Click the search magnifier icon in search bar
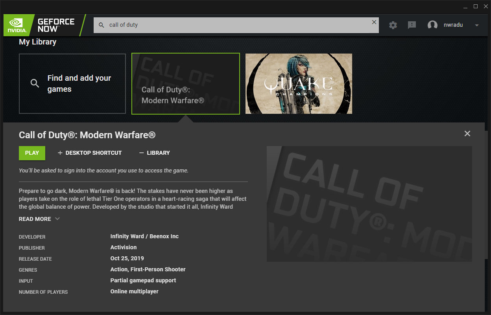Screen dimensions: 491x315 click(102, 25)
